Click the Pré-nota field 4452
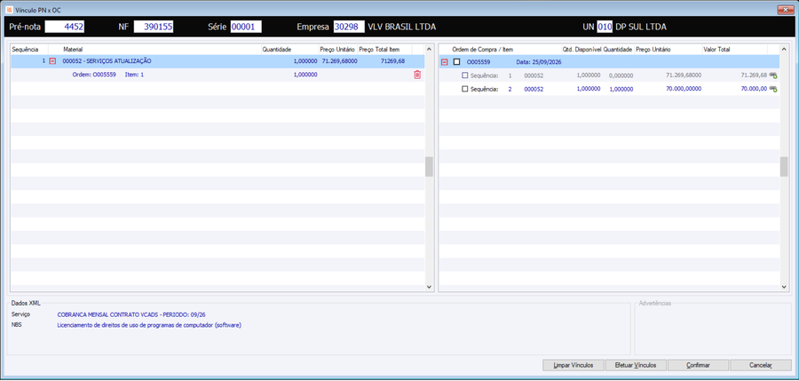 (x=64, y=27)
